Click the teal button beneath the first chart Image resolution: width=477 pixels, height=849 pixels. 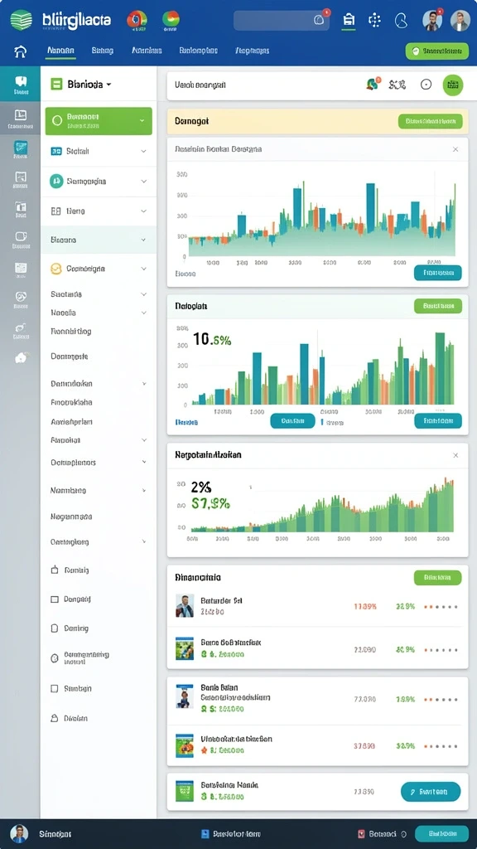pyautogui.click(x=437, y=273)
